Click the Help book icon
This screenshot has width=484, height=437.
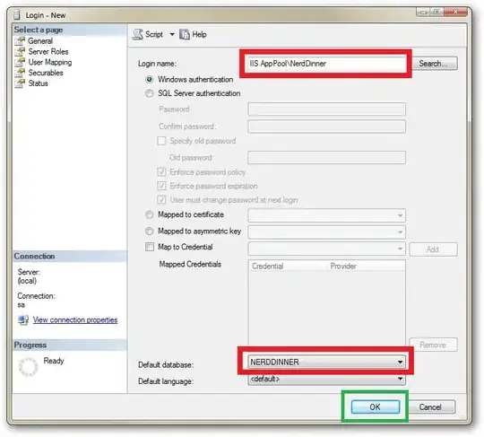point(185,34)
